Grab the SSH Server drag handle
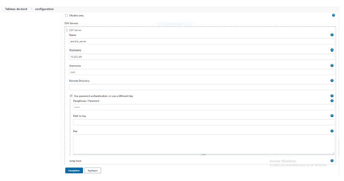The width and height of the screenshot is (344, 181). click(67, 30)
